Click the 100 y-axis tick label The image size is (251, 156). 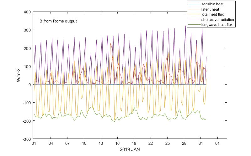click(x=27, y=66)
